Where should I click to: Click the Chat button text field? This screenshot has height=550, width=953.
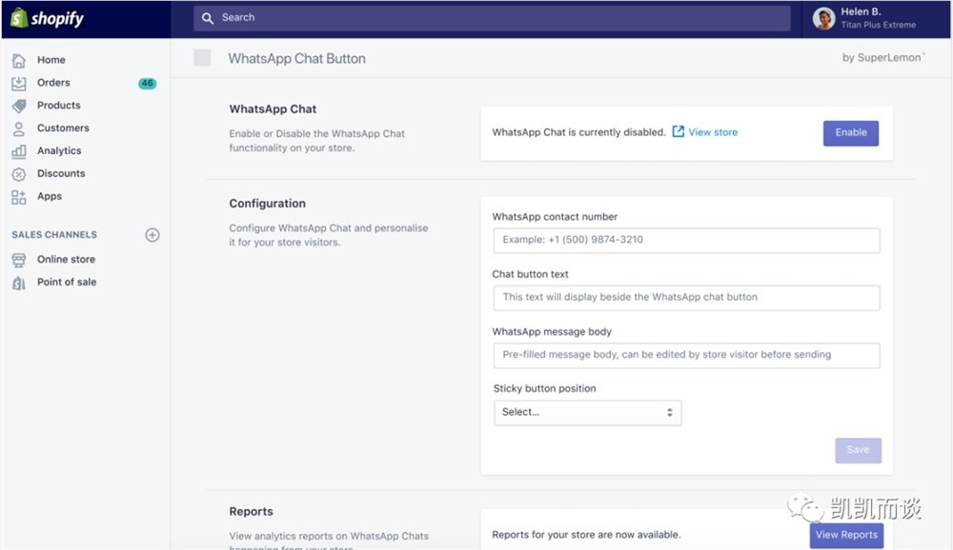(x=687, y=298)
